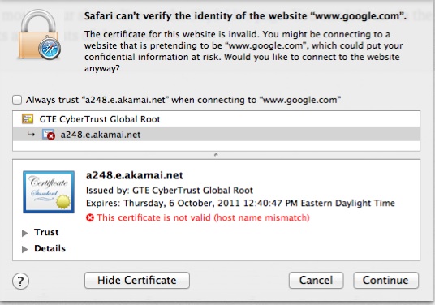Click the GTE CyberTrust root certificate icon
This screenshot has height=305, width=435.
(x=28, y=119)
